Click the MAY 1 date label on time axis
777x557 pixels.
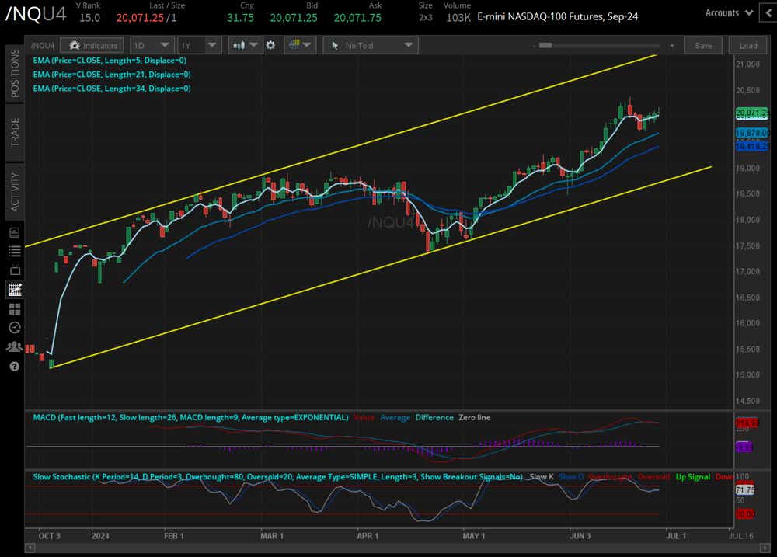pyautogui.click(x=474, y=536)
